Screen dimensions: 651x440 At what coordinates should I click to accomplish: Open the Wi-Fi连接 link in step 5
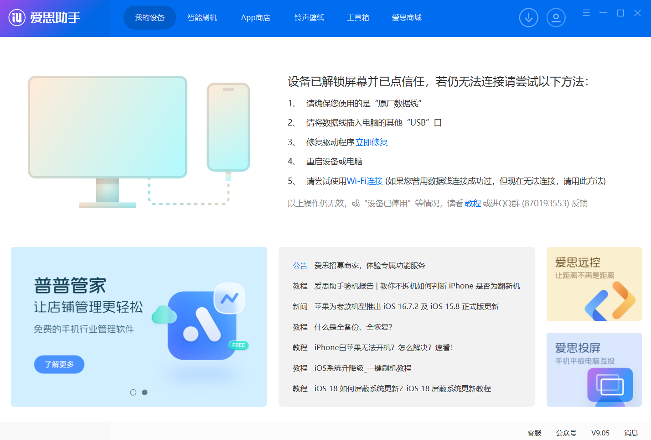click(365, 181)
